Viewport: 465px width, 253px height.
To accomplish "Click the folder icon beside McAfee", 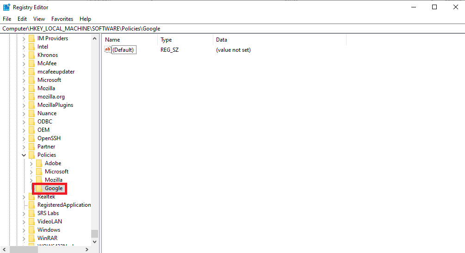I will tap(32, 63).
